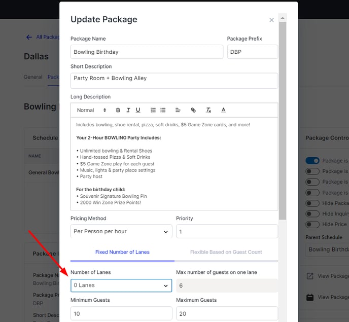Switch to Fixed Number of Lanes tab
The height and width of the screenshot is (322, 349).
pos(122,252)
